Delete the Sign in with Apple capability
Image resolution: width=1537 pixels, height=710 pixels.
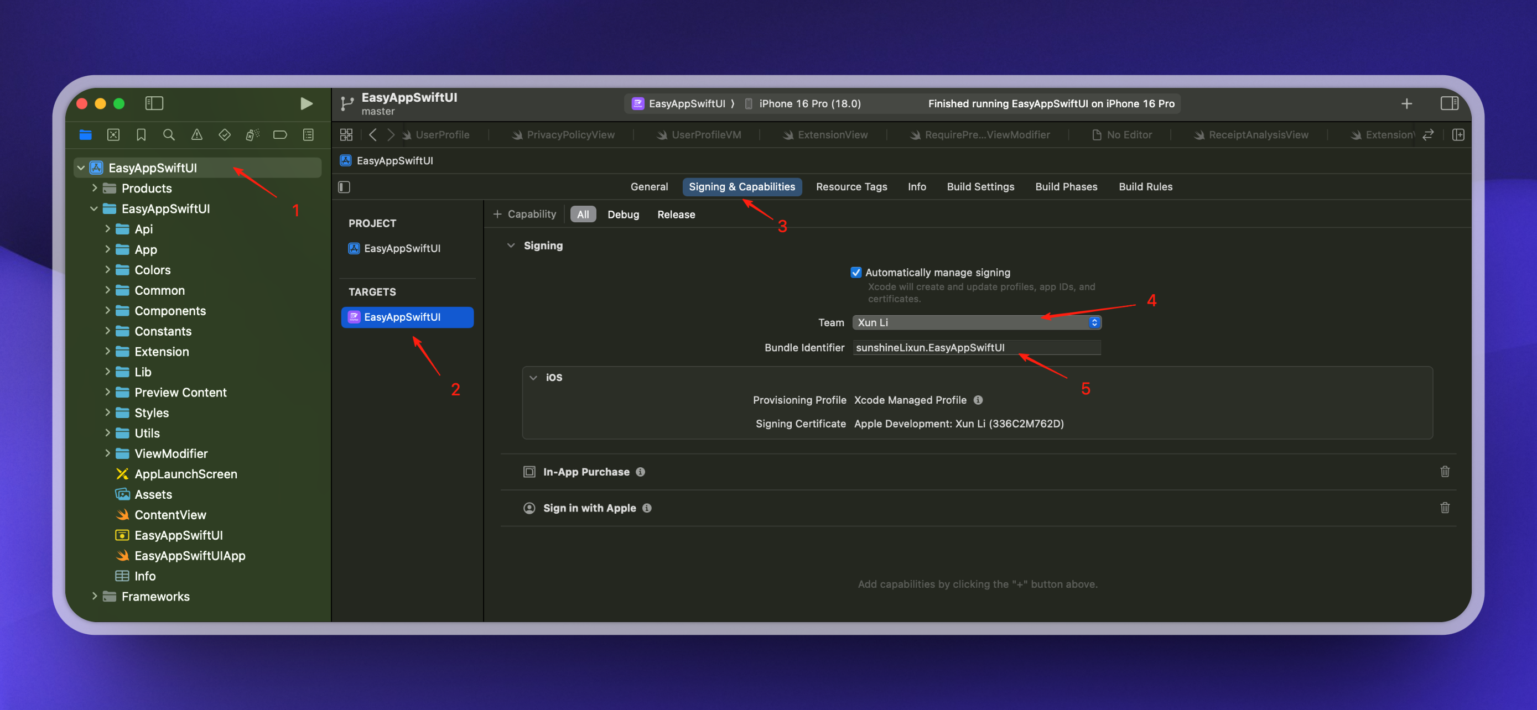pos(1445,508)
